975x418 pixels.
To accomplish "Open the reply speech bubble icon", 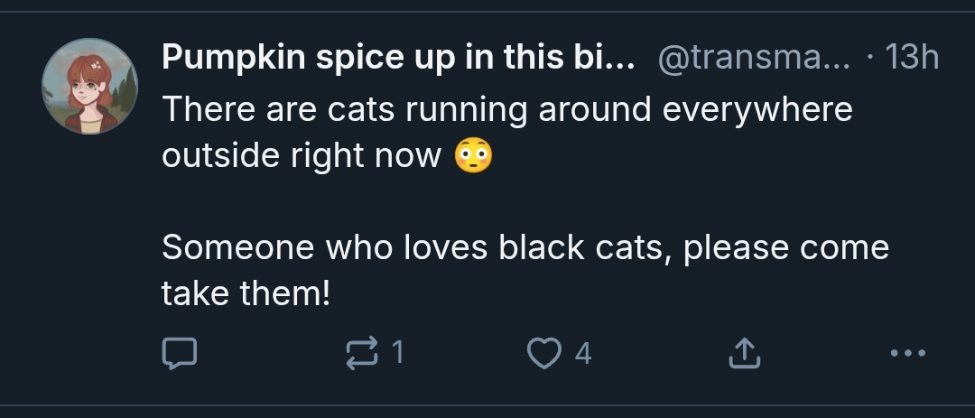I will pos(180,353).
